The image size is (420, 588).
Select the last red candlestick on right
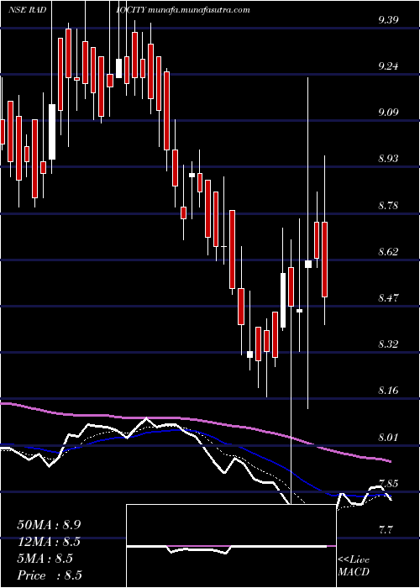point(325,260)
